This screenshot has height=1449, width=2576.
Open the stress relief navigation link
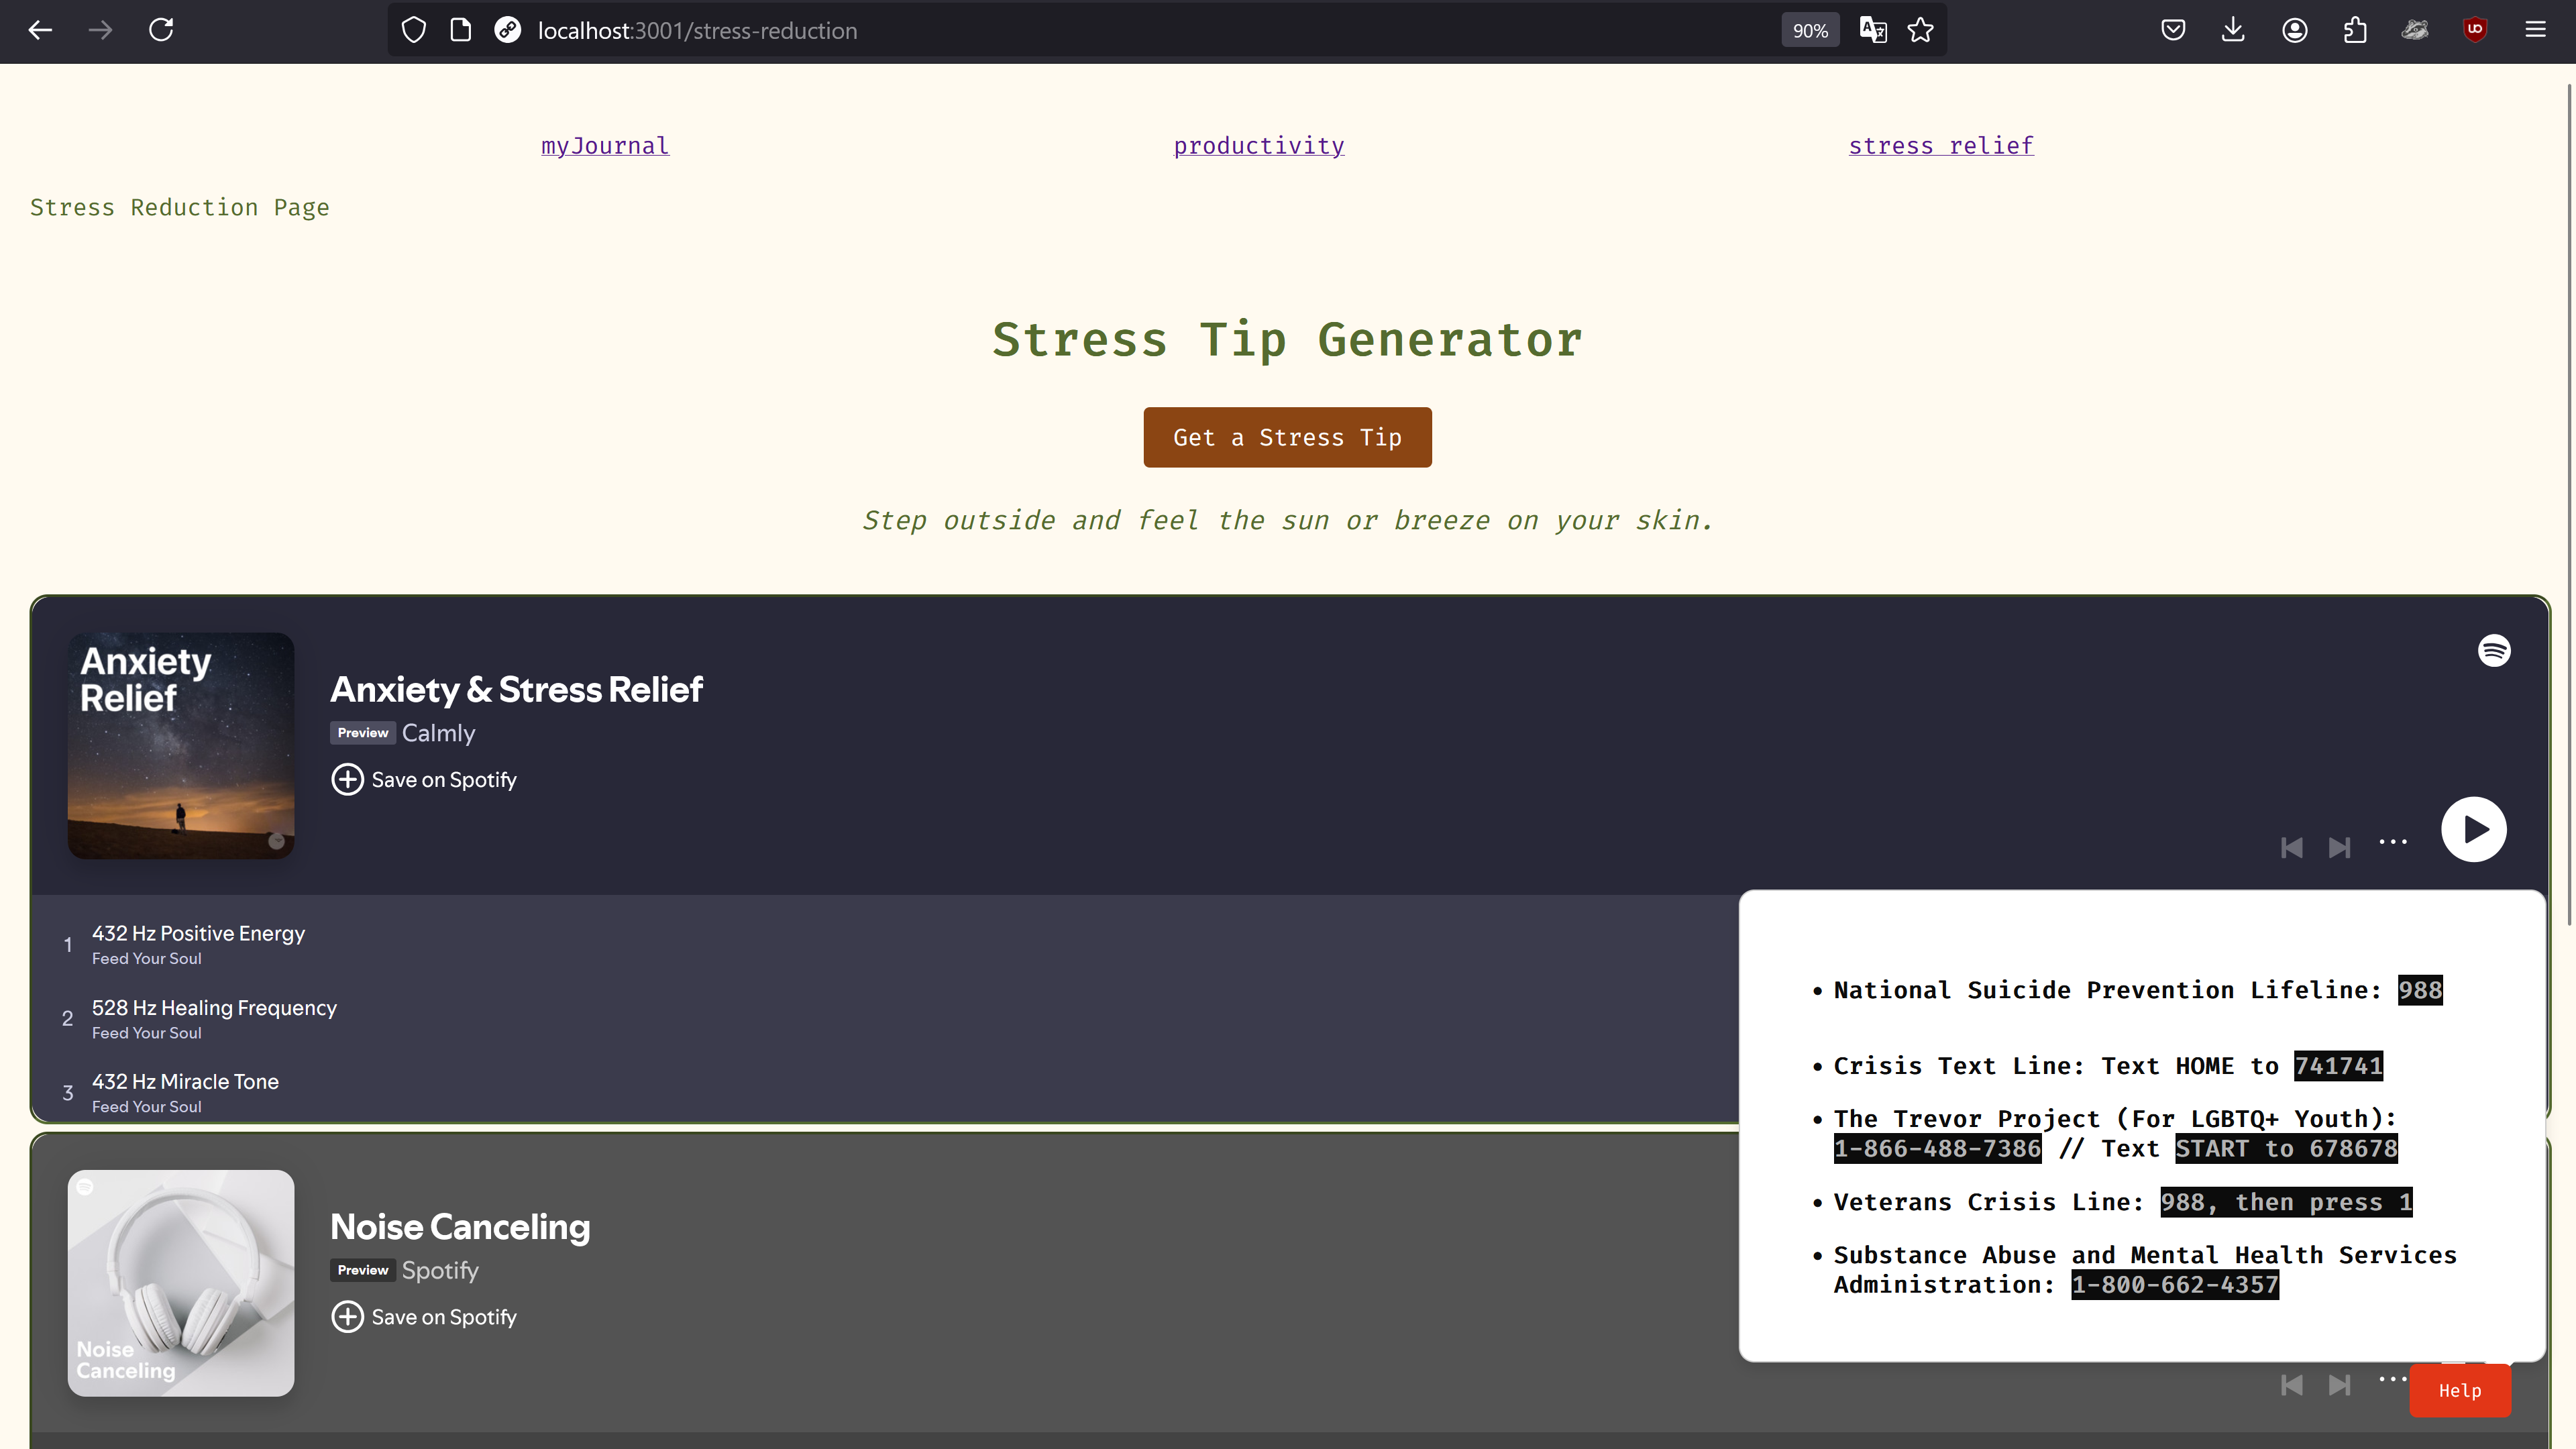1940,146
